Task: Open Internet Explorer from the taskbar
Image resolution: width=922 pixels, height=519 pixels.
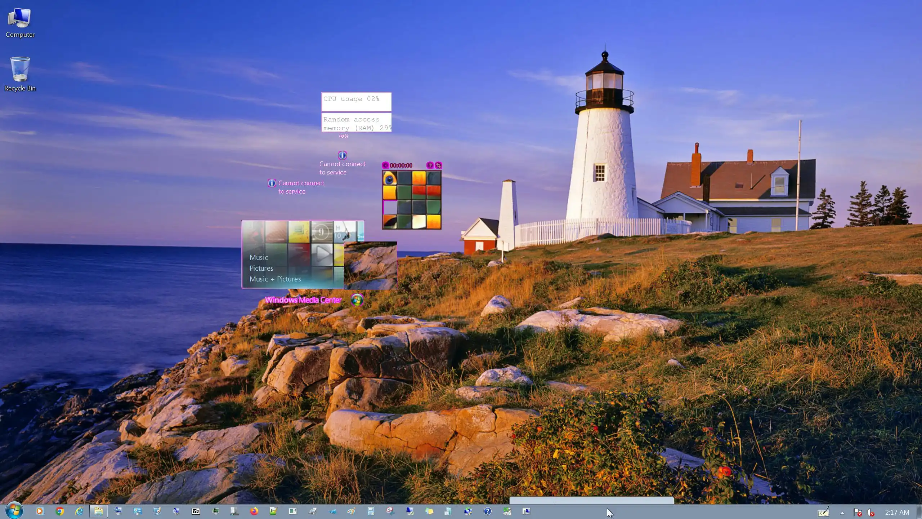Action: 79,511
